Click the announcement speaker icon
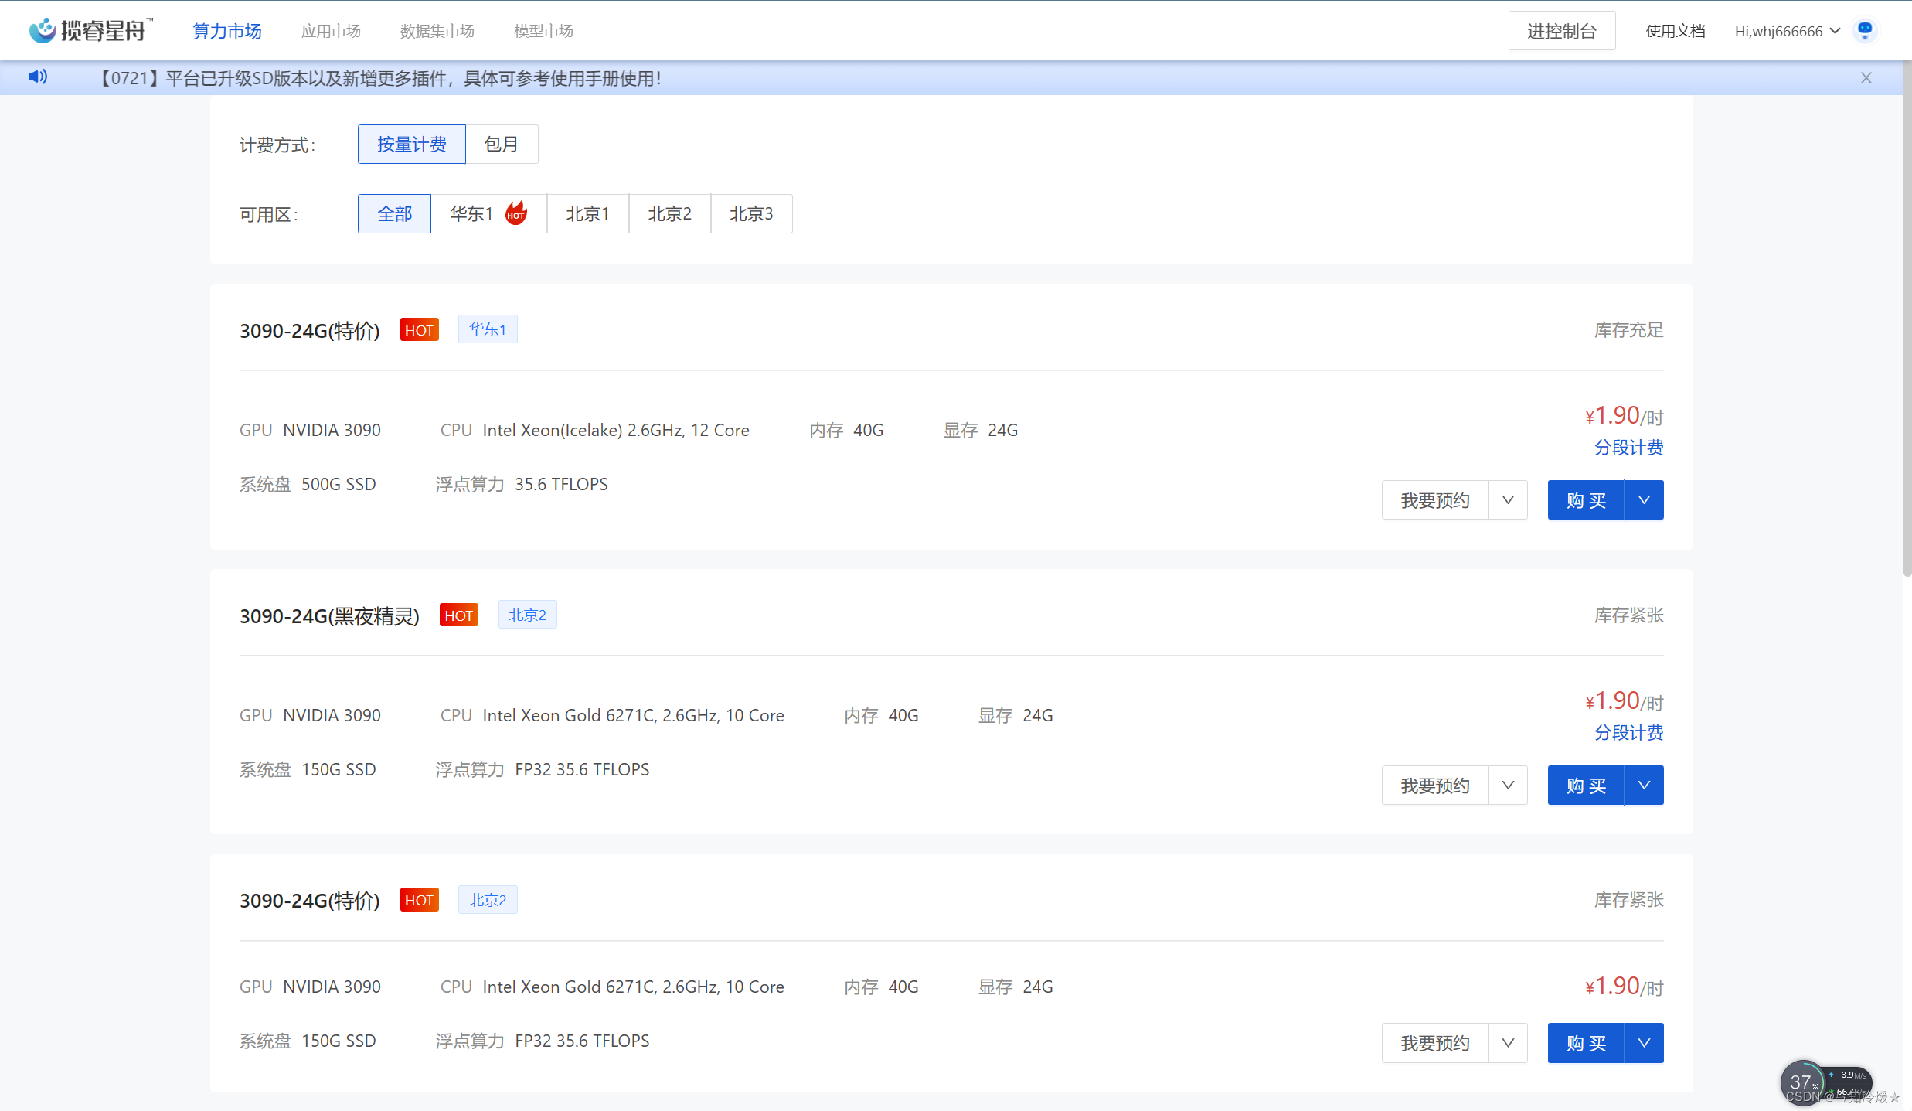Viewport: 1912px width, 1111px height. tap(38, 77)
